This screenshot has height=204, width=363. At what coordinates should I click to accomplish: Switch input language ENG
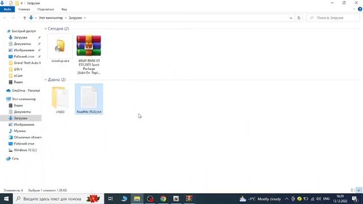(327, 199)
